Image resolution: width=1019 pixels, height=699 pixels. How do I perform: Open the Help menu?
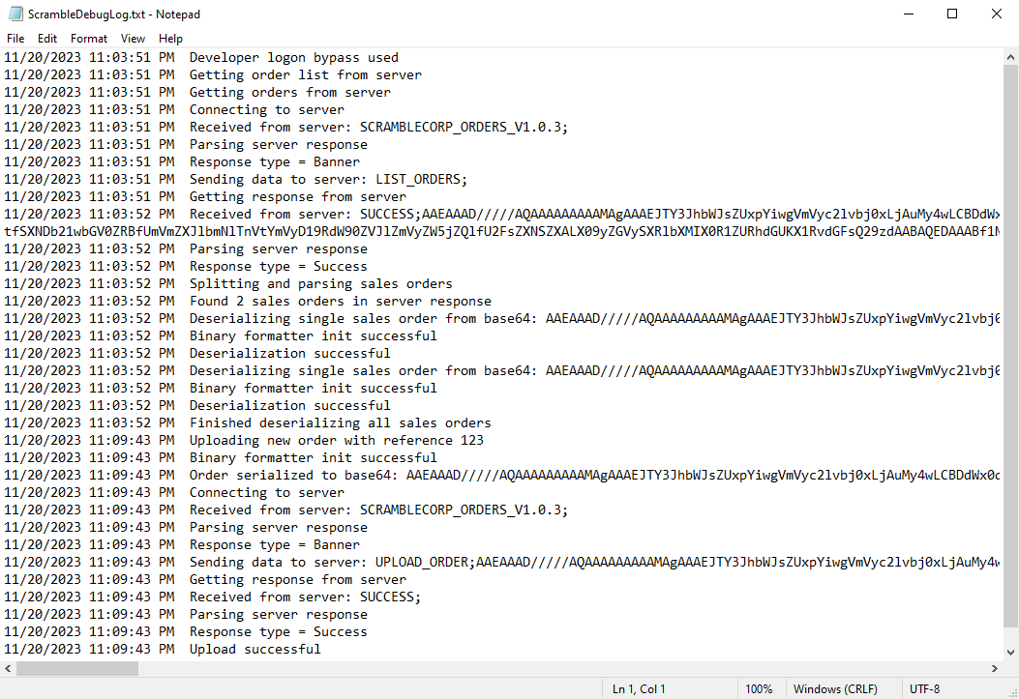(171, 39)
